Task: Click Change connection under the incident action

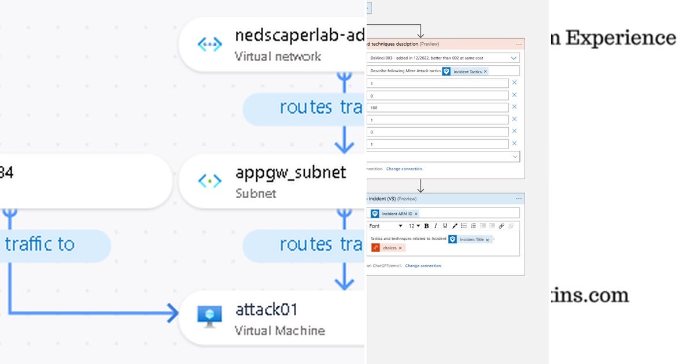Action: pyautogui.click(x=424, y=265)
